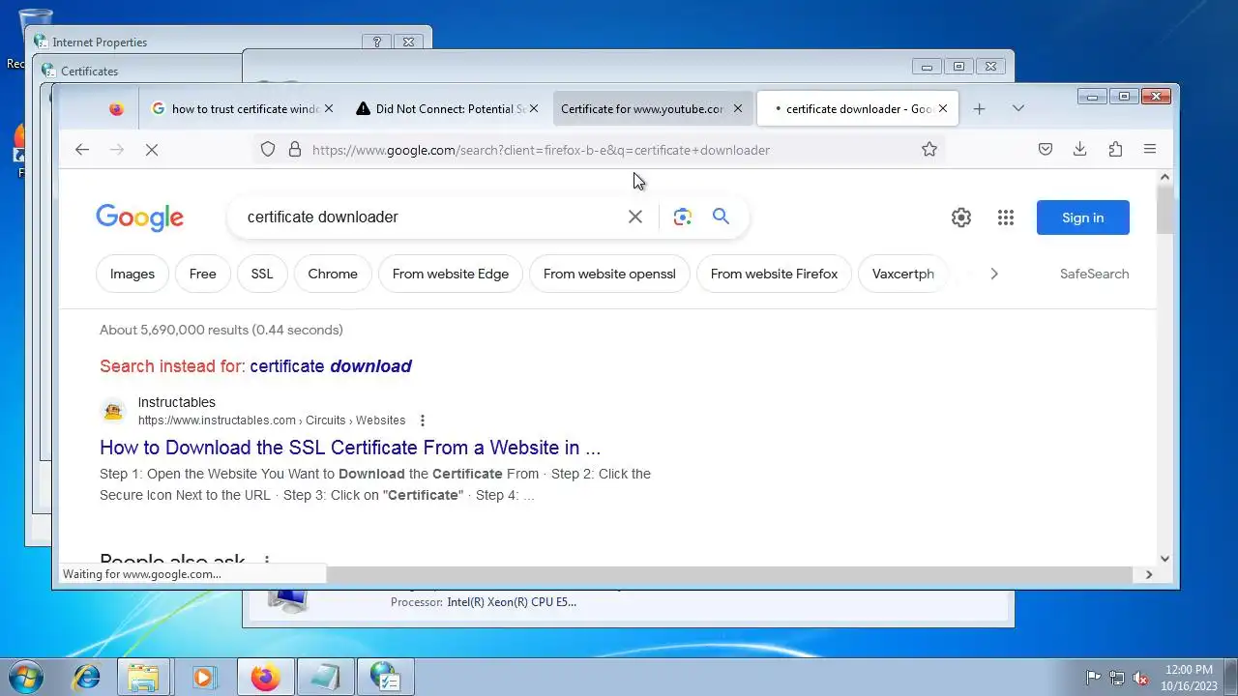
Task: Click the Google search magnifier button
Action: pos(721,217)
